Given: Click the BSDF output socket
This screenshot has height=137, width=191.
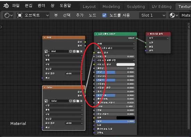Looking at the screenshot, I should coord(137,38).
